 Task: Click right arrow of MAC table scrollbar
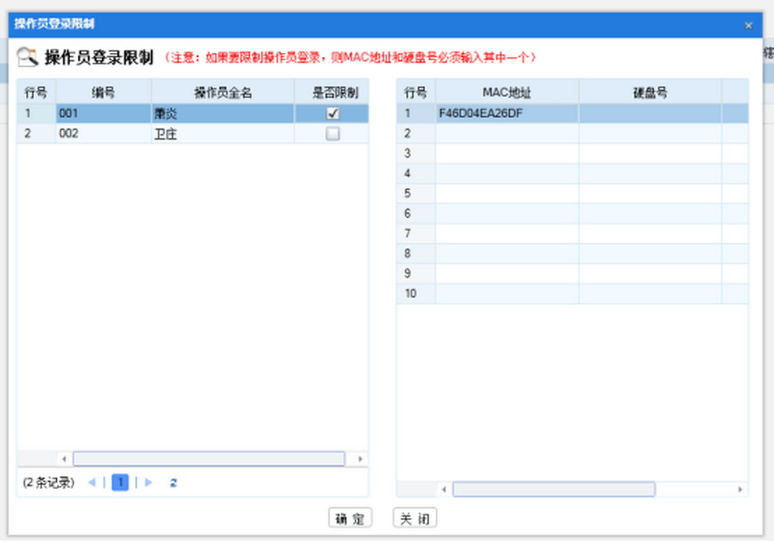pos(740,490)
